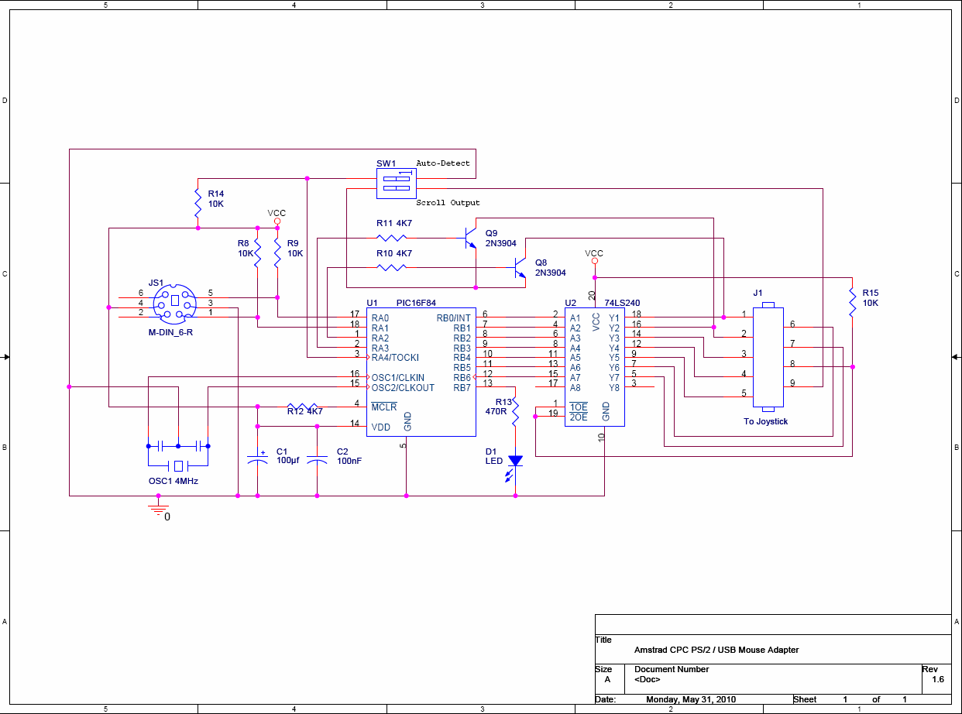Screen dimensions: 962x714
Task: Click the OSC2/CLKOUT pin label
Action: 403,388
